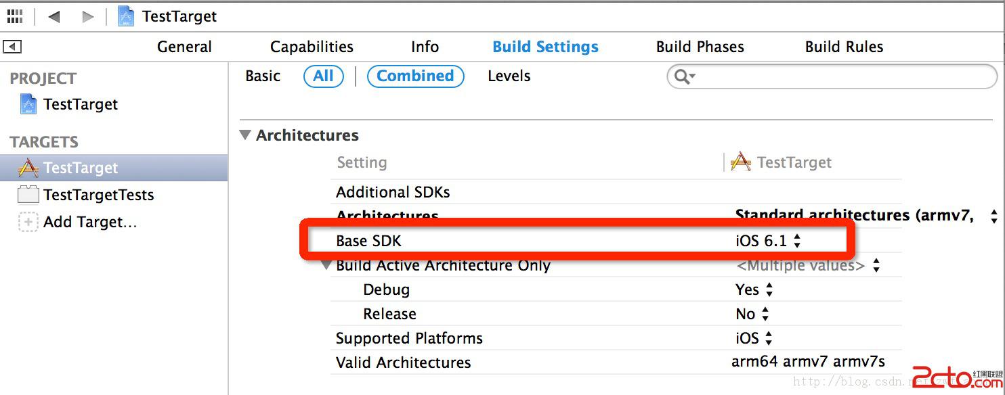This screenshot has width=1005, height=395.
Task: Select the TestTargetTests bundle icon
Action: click(28, 195)
